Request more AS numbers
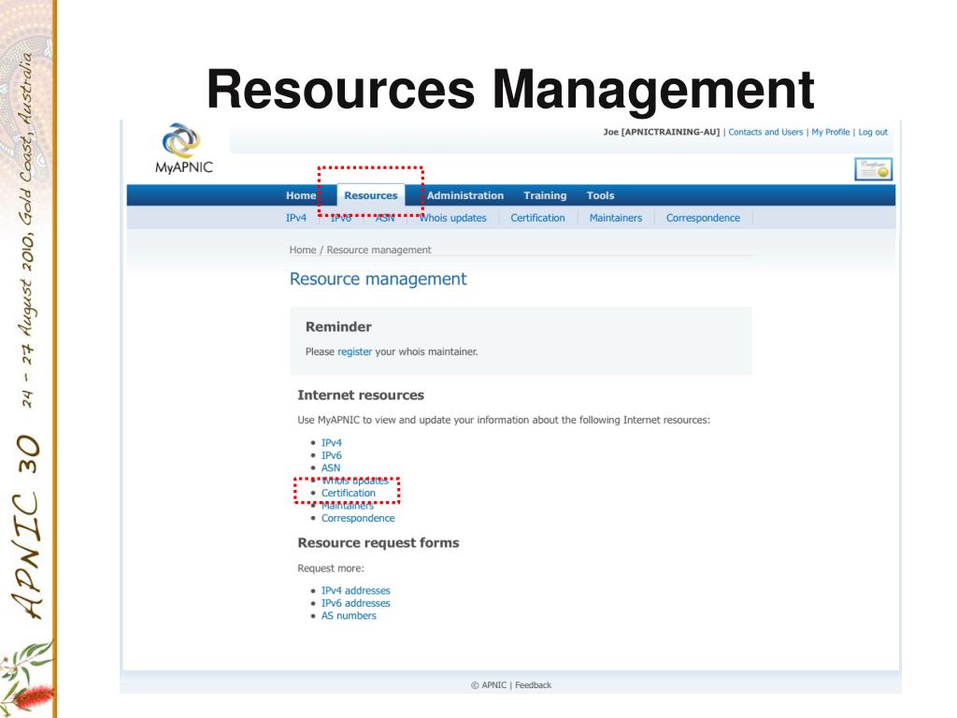The image size is (957, 718). pyautogui.click(x=349, y=615)
